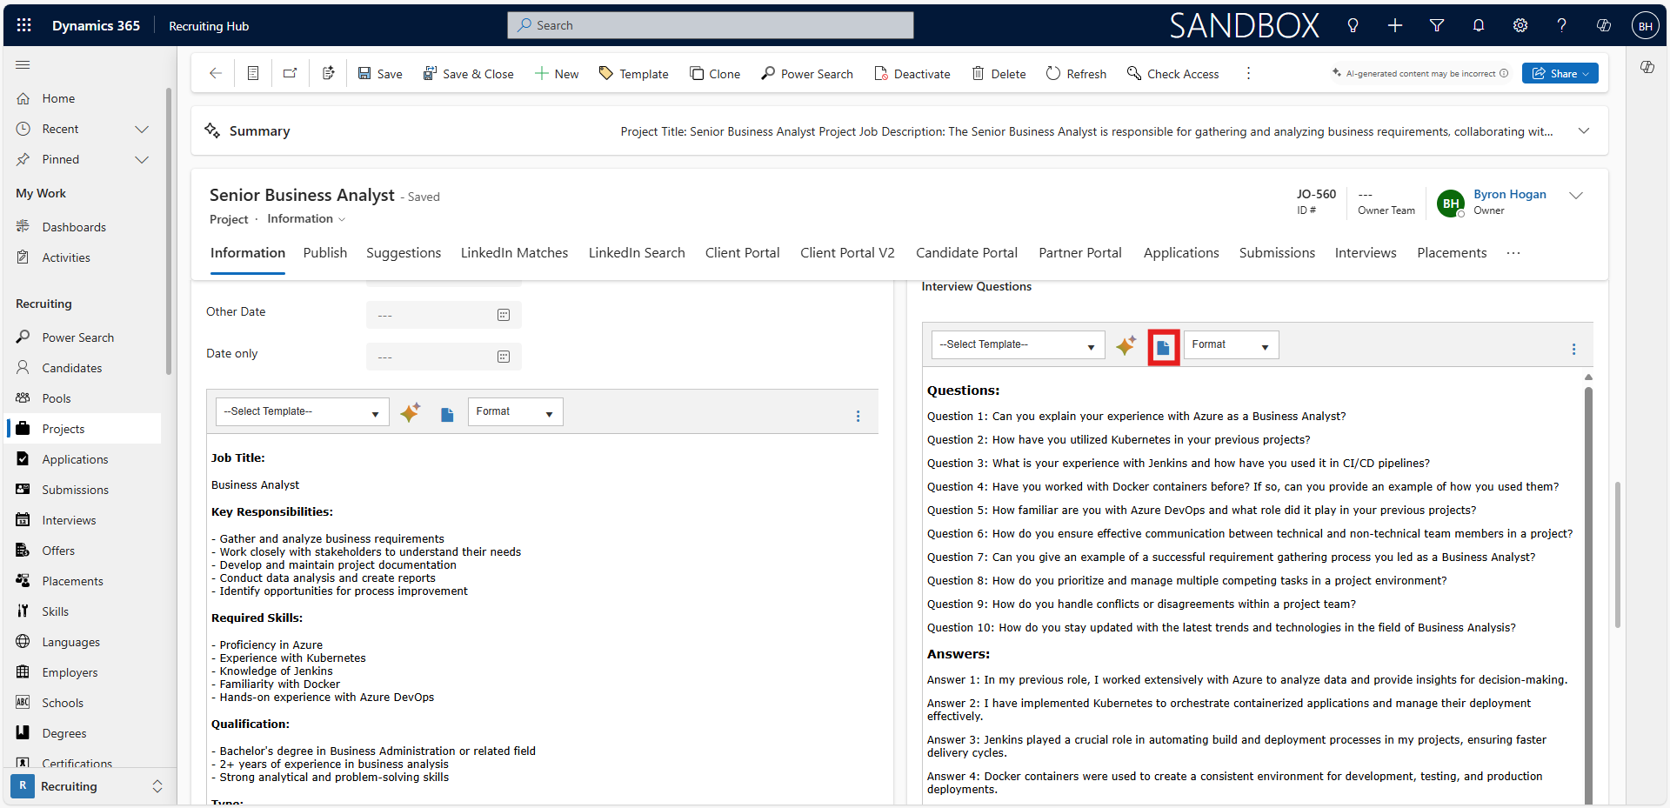Open the Dynamics 365 app launcher waffle
The image size is (1670, 808).
tap(23, 25)
